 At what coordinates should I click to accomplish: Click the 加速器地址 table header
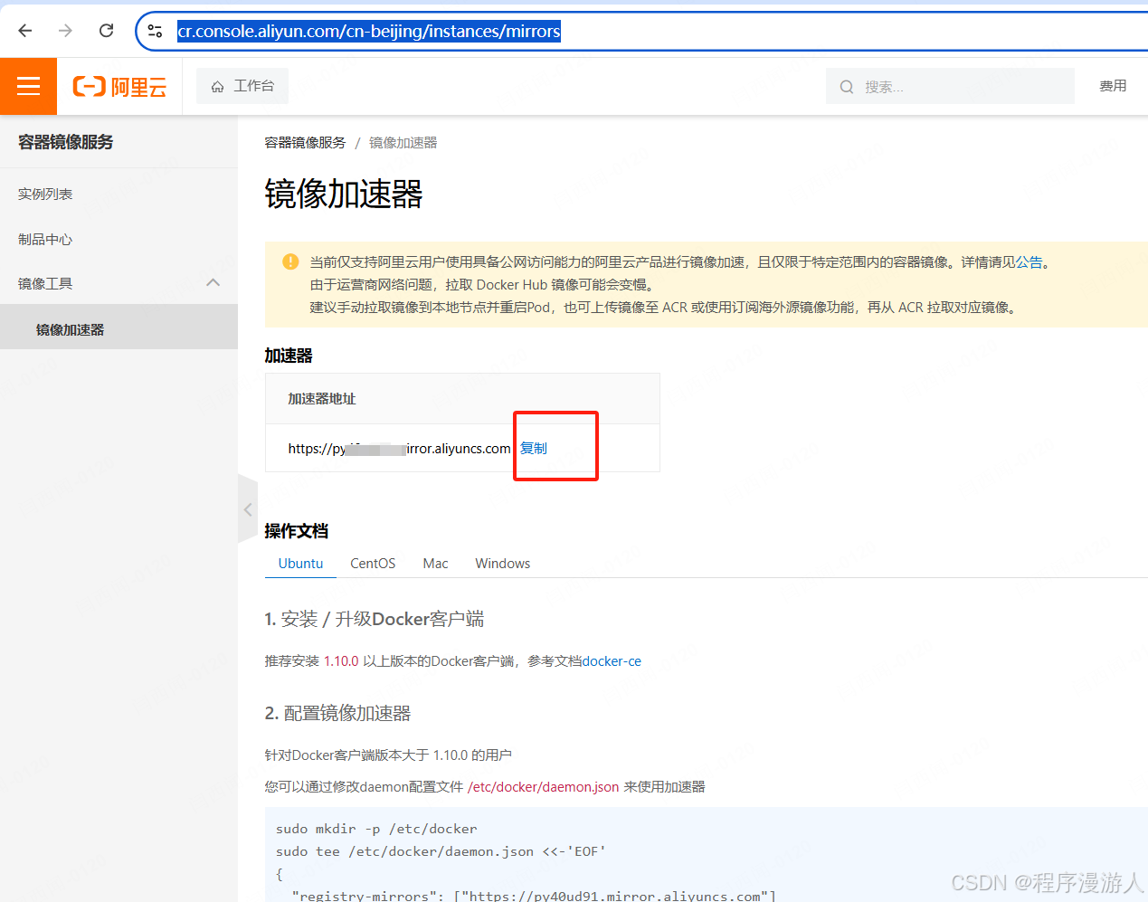tap(322, 399)
